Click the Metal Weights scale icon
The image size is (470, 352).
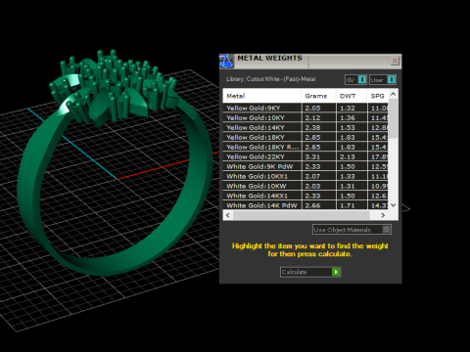click(226, 61)
